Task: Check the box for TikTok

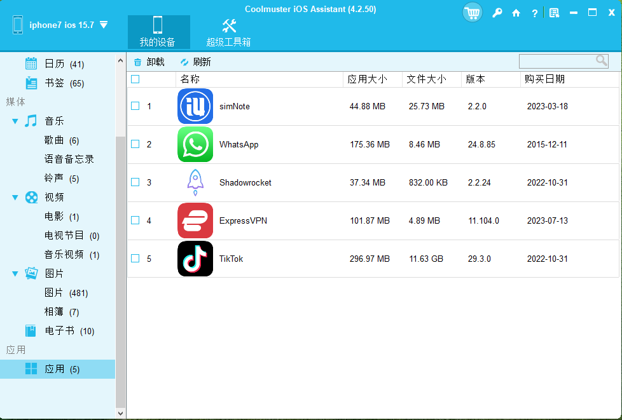Action: [x=135, y=259]
